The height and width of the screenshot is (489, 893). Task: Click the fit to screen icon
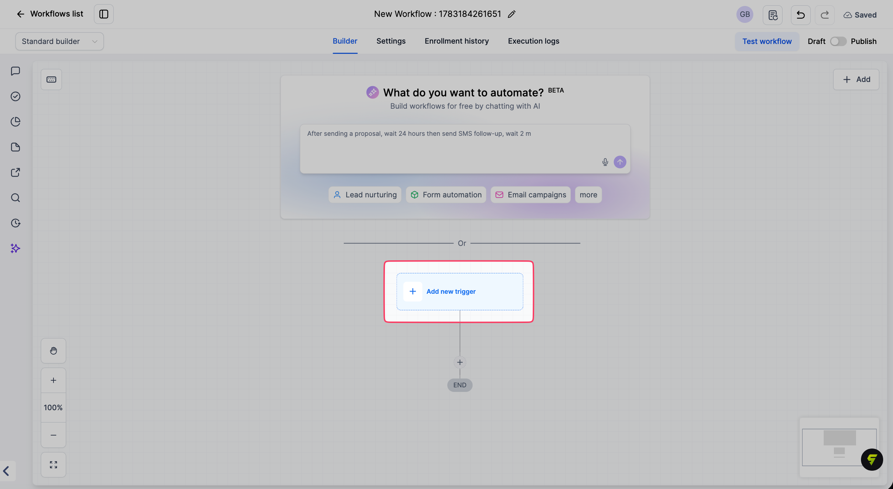[53, 465]
